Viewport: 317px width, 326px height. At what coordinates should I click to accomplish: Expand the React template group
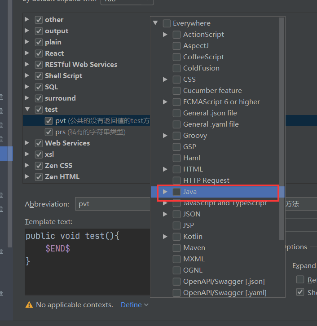(x=27, y=53)
